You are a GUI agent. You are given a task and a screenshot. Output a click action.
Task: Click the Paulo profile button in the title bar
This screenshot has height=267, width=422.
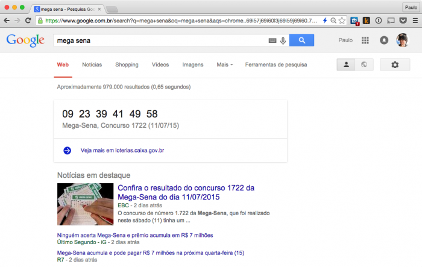[411, 8]
